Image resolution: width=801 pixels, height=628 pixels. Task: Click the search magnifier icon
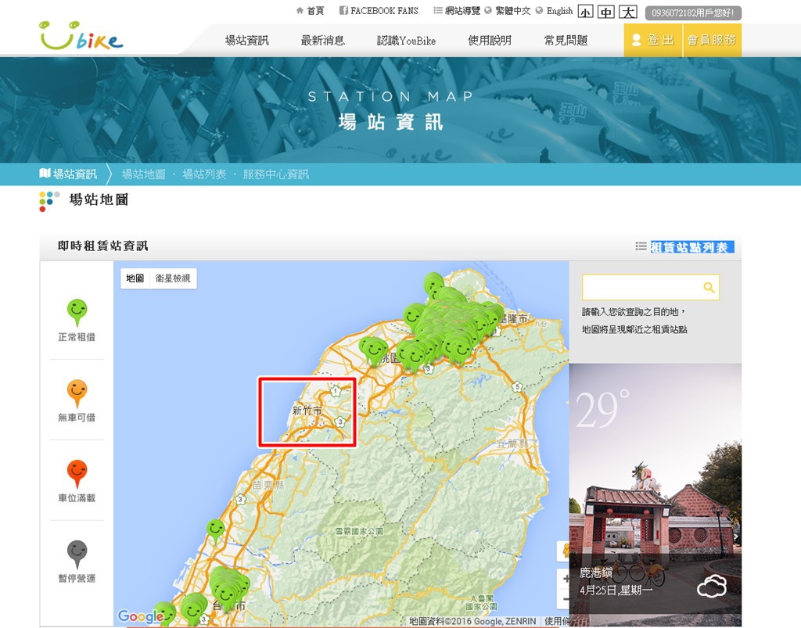point(709,288)
